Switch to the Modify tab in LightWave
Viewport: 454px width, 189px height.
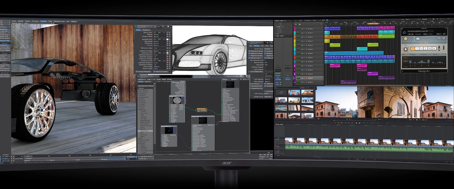(x=21, y=21)
